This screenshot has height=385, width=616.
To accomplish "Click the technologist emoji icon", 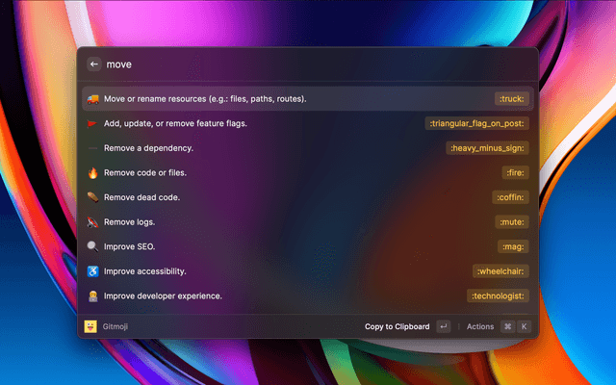I will (x=92, y=295).
